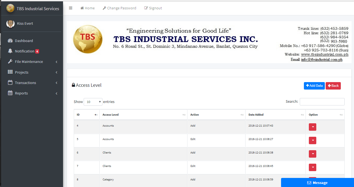Click the Add Data button
This screenshot has height=187, width=354.
[x=314, y=86]
